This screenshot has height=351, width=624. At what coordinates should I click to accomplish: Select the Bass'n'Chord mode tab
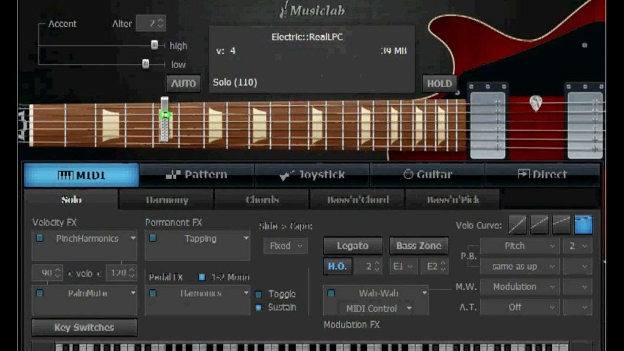coord(357,200)
